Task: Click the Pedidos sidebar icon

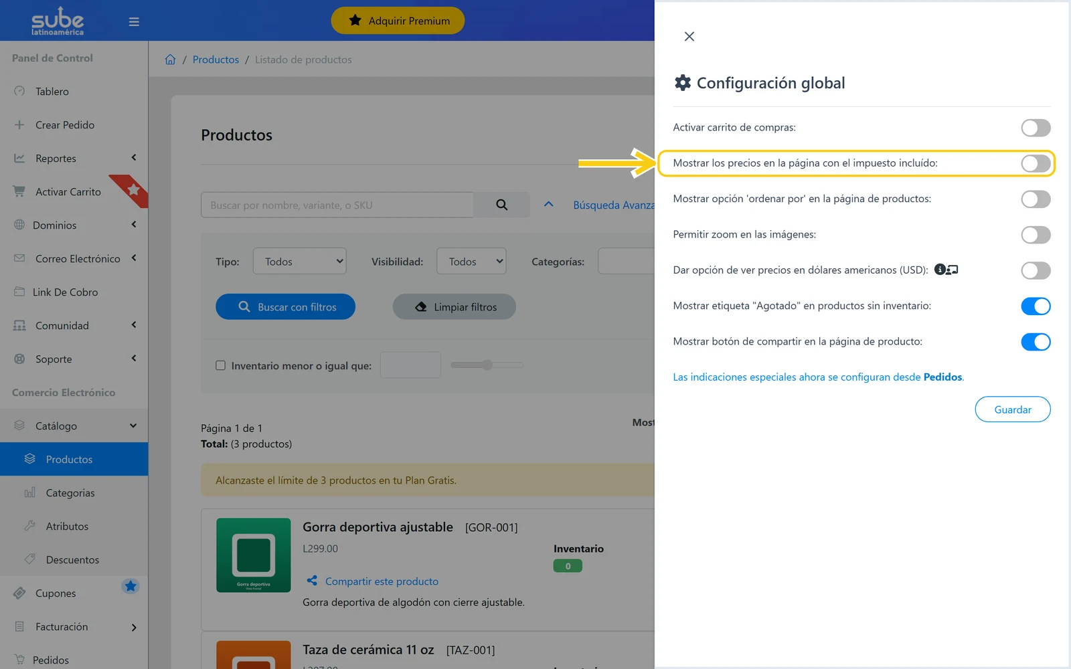Action: pyautogui.click(x=19, y=659)
